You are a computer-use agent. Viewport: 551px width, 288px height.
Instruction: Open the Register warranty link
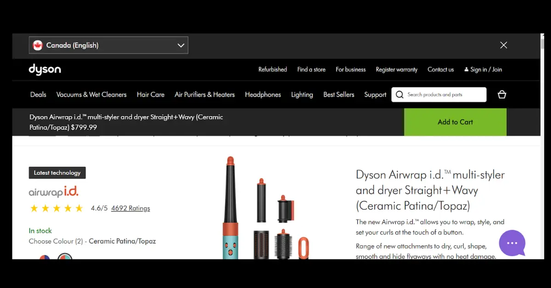[397, 70]
